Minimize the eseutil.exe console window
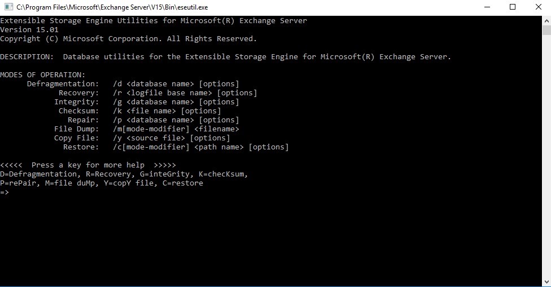551x287 pixels. 487,7
